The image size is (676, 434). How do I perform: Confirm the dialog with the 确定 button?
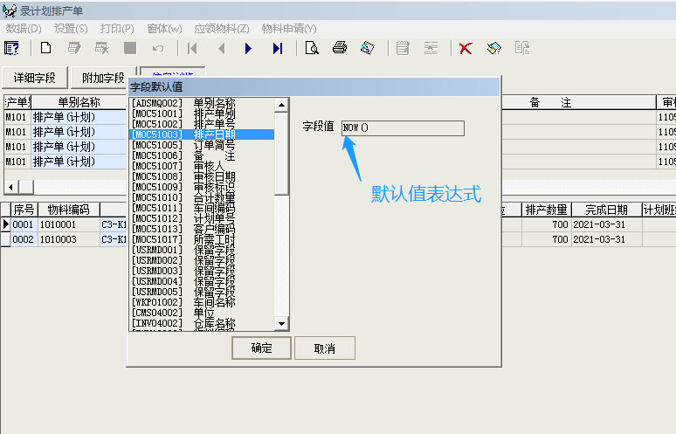point(261,348)
